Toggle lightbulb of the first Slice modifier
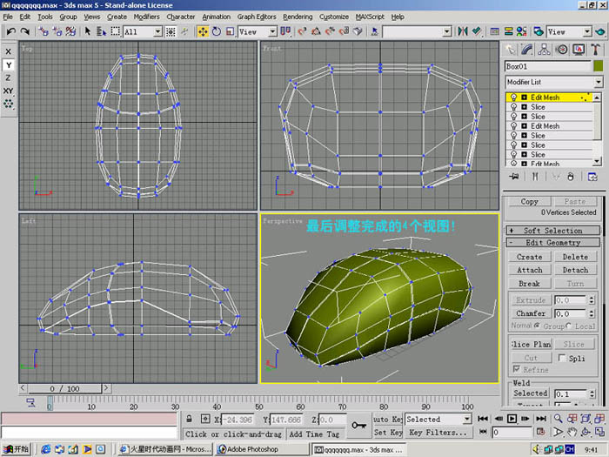Image resolution: width=609 pixels, height=457 pixels. coord(513,107)
